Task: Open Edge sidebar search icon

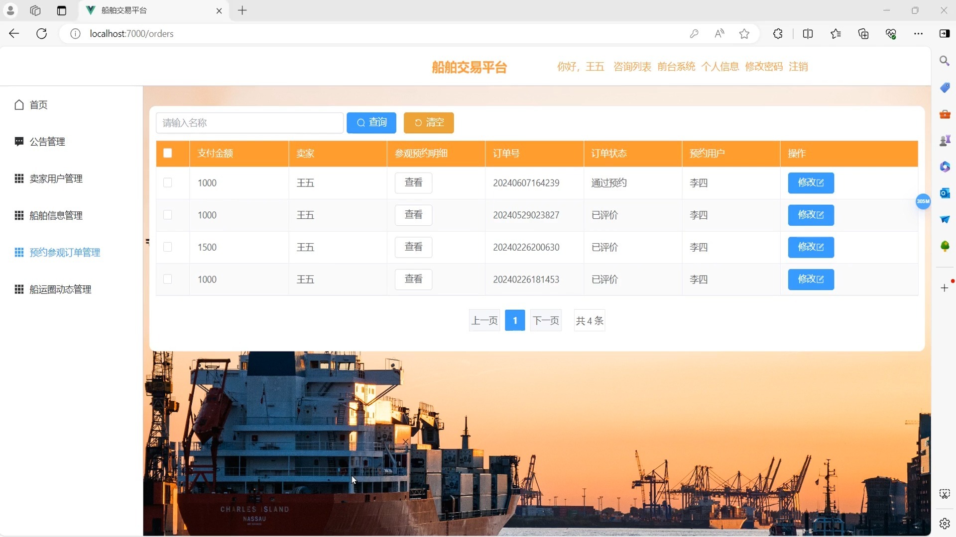Action: click(944, 61)
